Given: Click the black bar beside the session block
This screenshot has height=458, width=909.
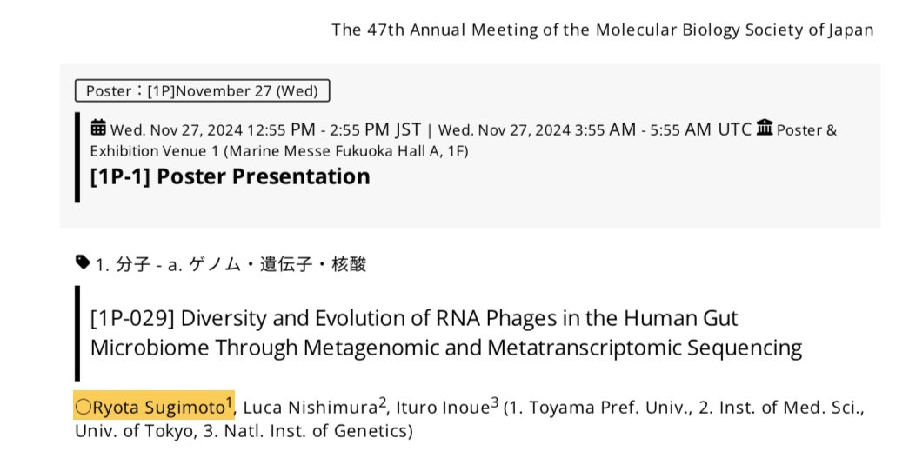Looking at the screenshot, I should (x=77, y=157).
